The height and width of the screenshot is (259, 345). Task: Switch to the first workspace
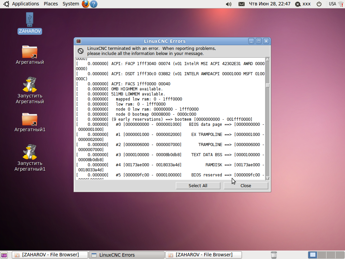coord(313,255)
